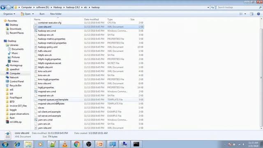Create a New folder
The image size is (263, 148).
pyautogui.click(x=56, y=14)
